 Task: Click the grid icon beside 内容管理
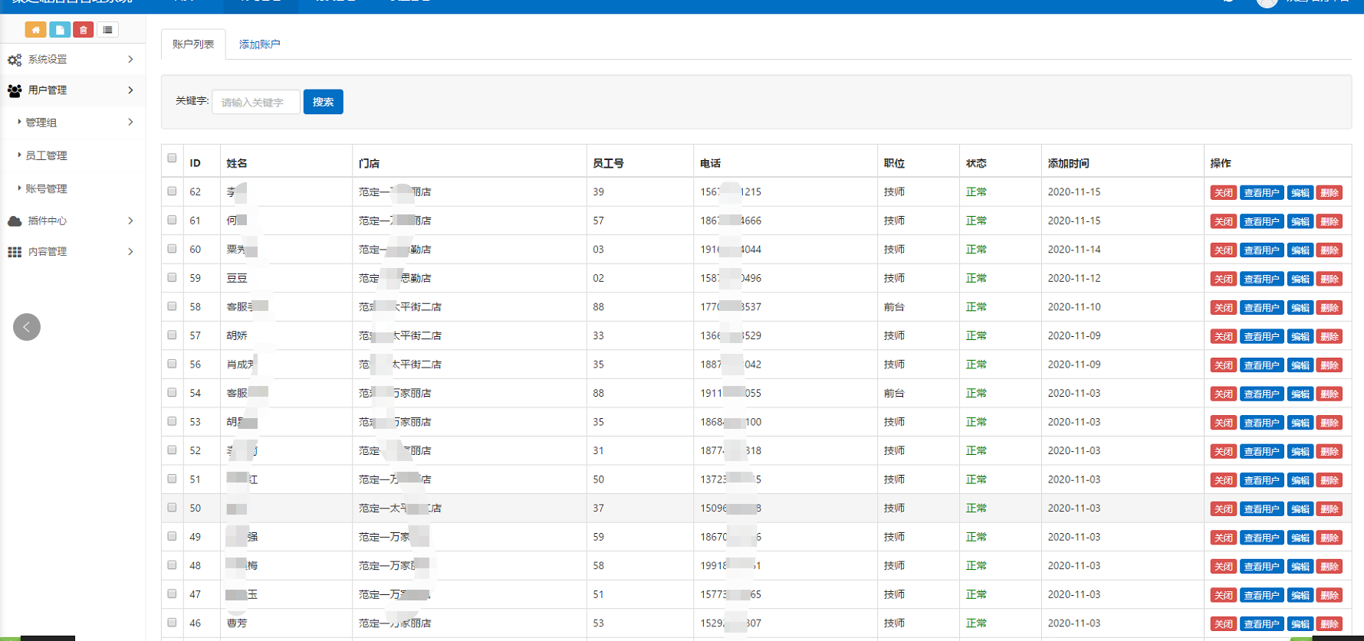pos(15,252)
